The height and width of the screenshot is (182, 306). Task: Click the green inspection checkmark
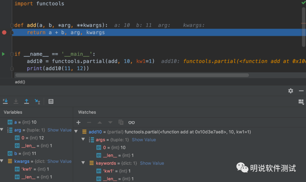click(304, 3)
